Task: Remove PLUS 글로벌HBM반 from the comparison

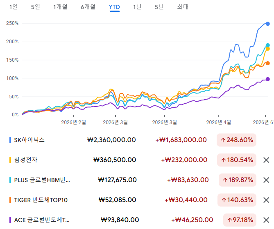Action: (266, 180)
